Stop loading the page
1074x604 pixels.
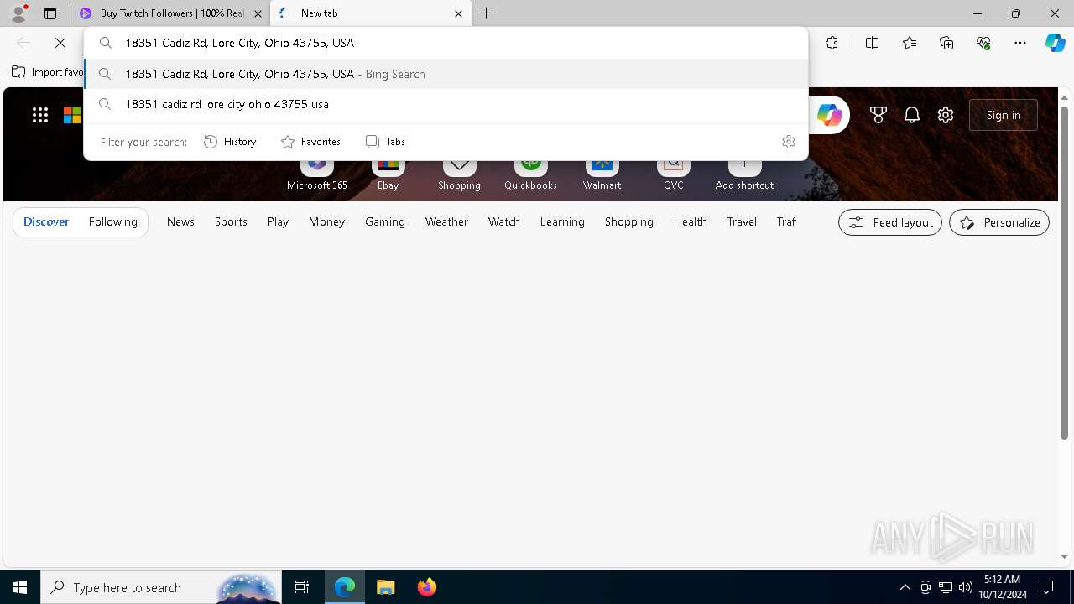pyautogui.click(x=60, y=43)
